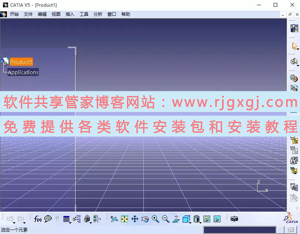Viewport: 300px width, 234px height.
Task: Restore the inner document window
Action: [290, 14]
